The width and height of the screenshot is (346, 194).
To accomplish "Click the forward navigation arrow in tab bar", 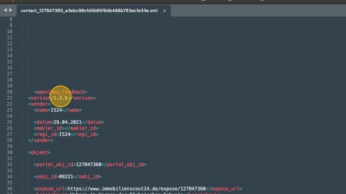I will 11,10.
